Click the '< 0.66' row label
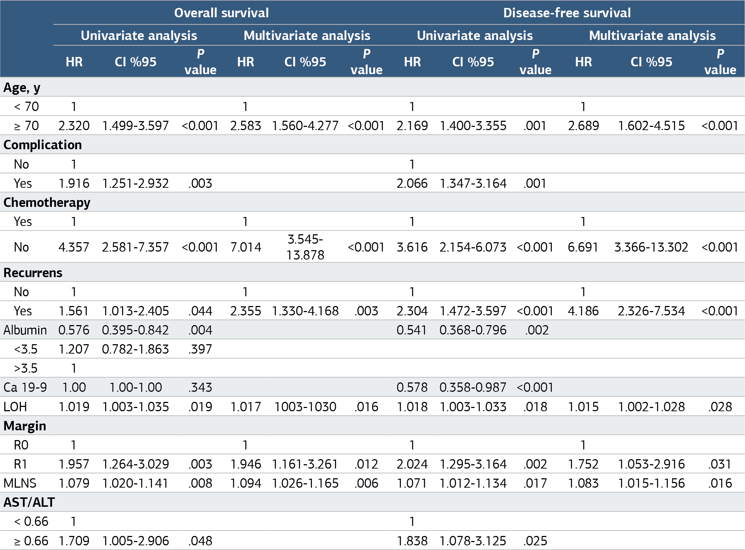The height and width of the screenshot is (550, 745). click(x=31, y=522)
